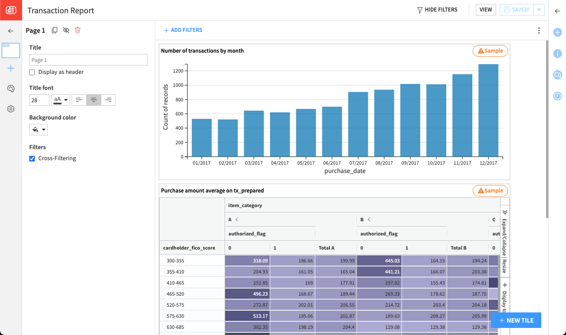Enable the Display as header checkbox

click(x=31, y=72)
